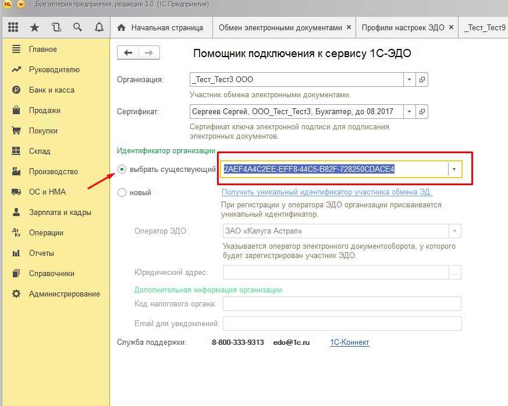Expand the Оператор ЭДО dropdown arrow
The width and height of the screenshot is (508, 406).
[454, 231]
